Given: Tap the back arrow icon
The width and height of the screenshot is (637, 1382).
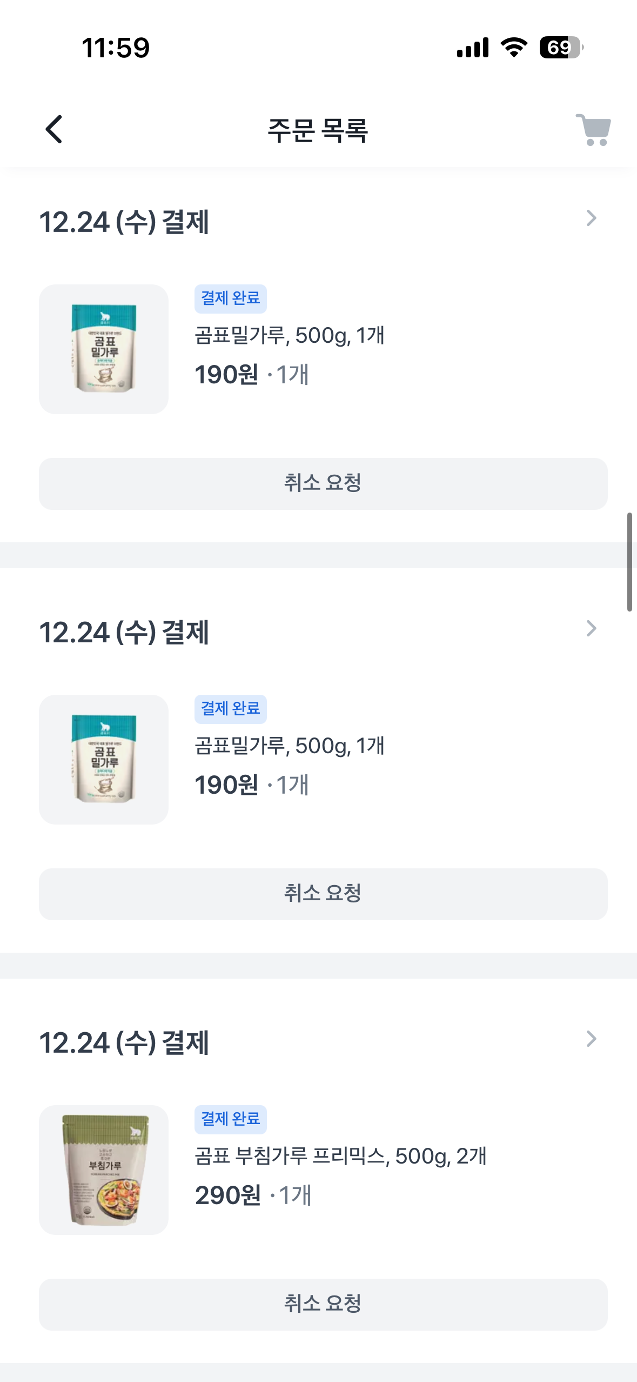Looking at the screenshot, I should (x=54, y=130).
